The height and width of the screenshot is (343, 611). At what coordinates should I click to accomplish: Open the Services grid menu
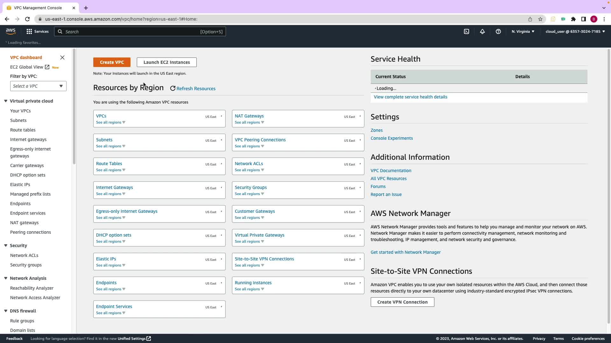(38, 31)
